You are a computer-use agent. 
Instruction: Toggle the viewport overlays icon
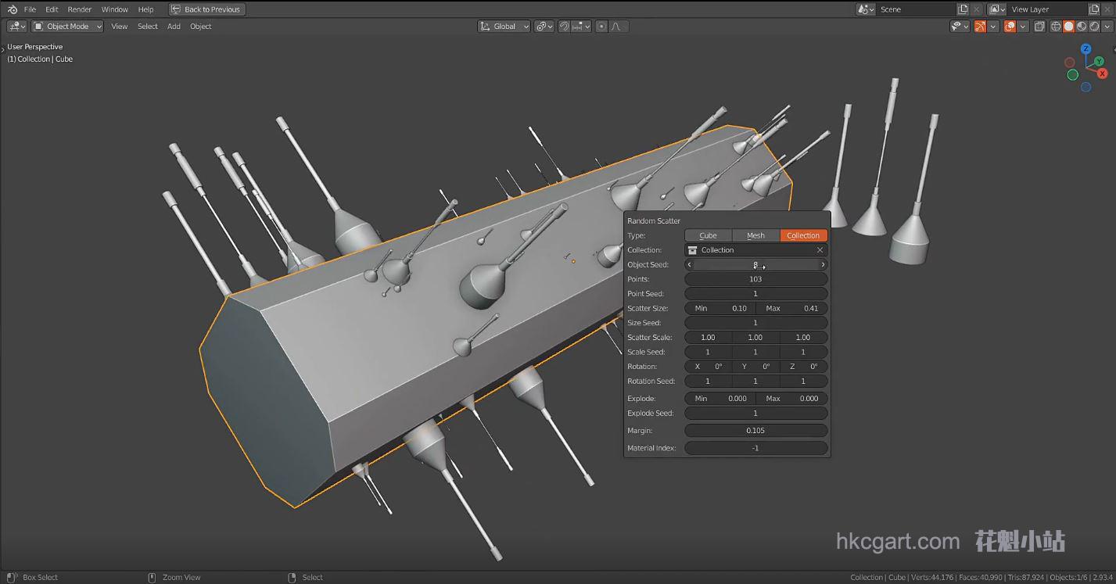1010,26
